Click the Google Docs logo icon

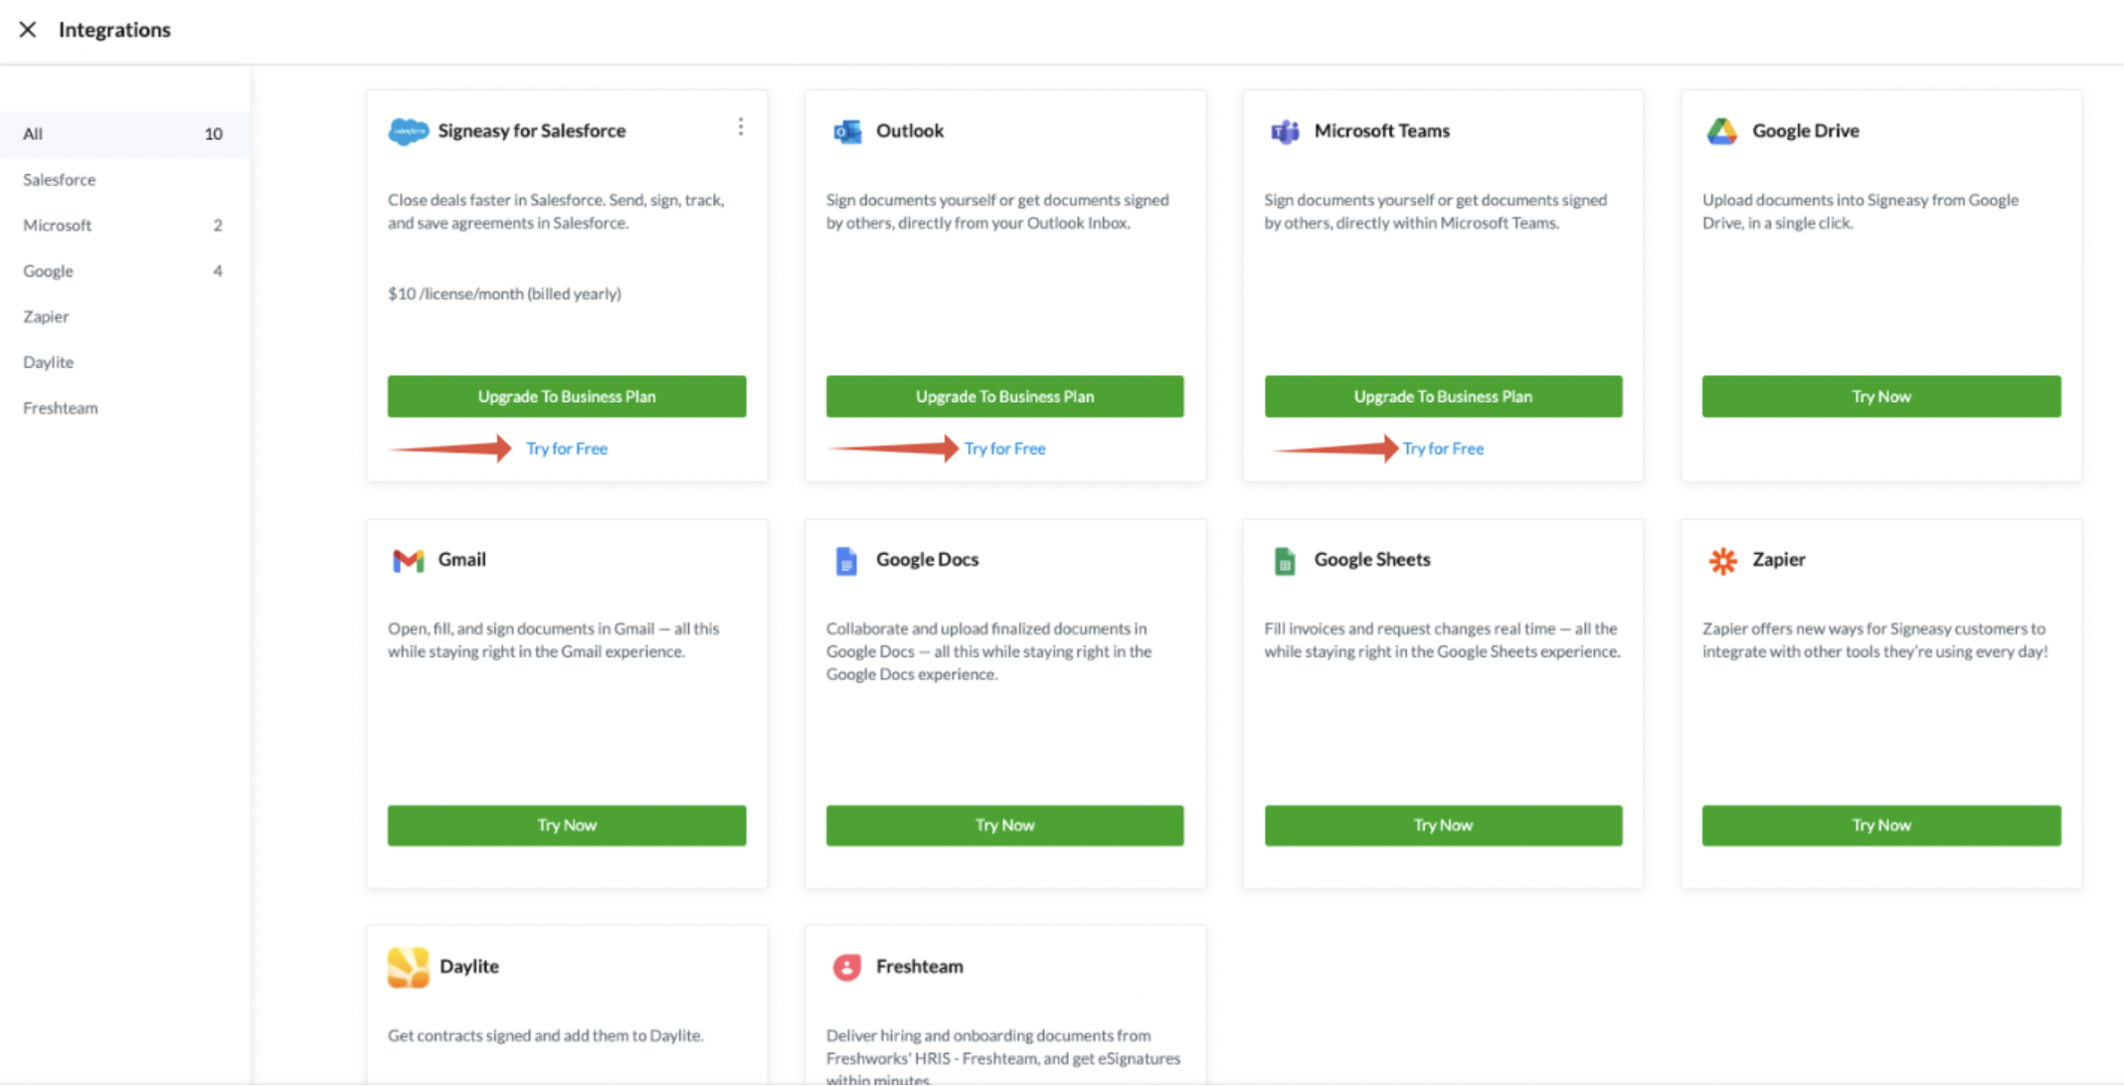pos(846,561)
